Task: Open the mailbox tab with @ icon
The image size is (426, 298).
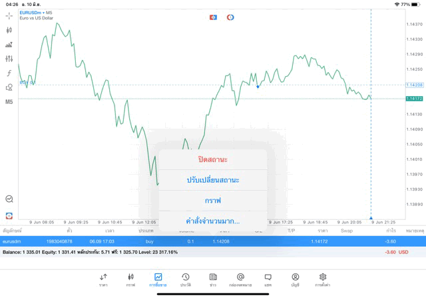Action: tap(240, 279)
